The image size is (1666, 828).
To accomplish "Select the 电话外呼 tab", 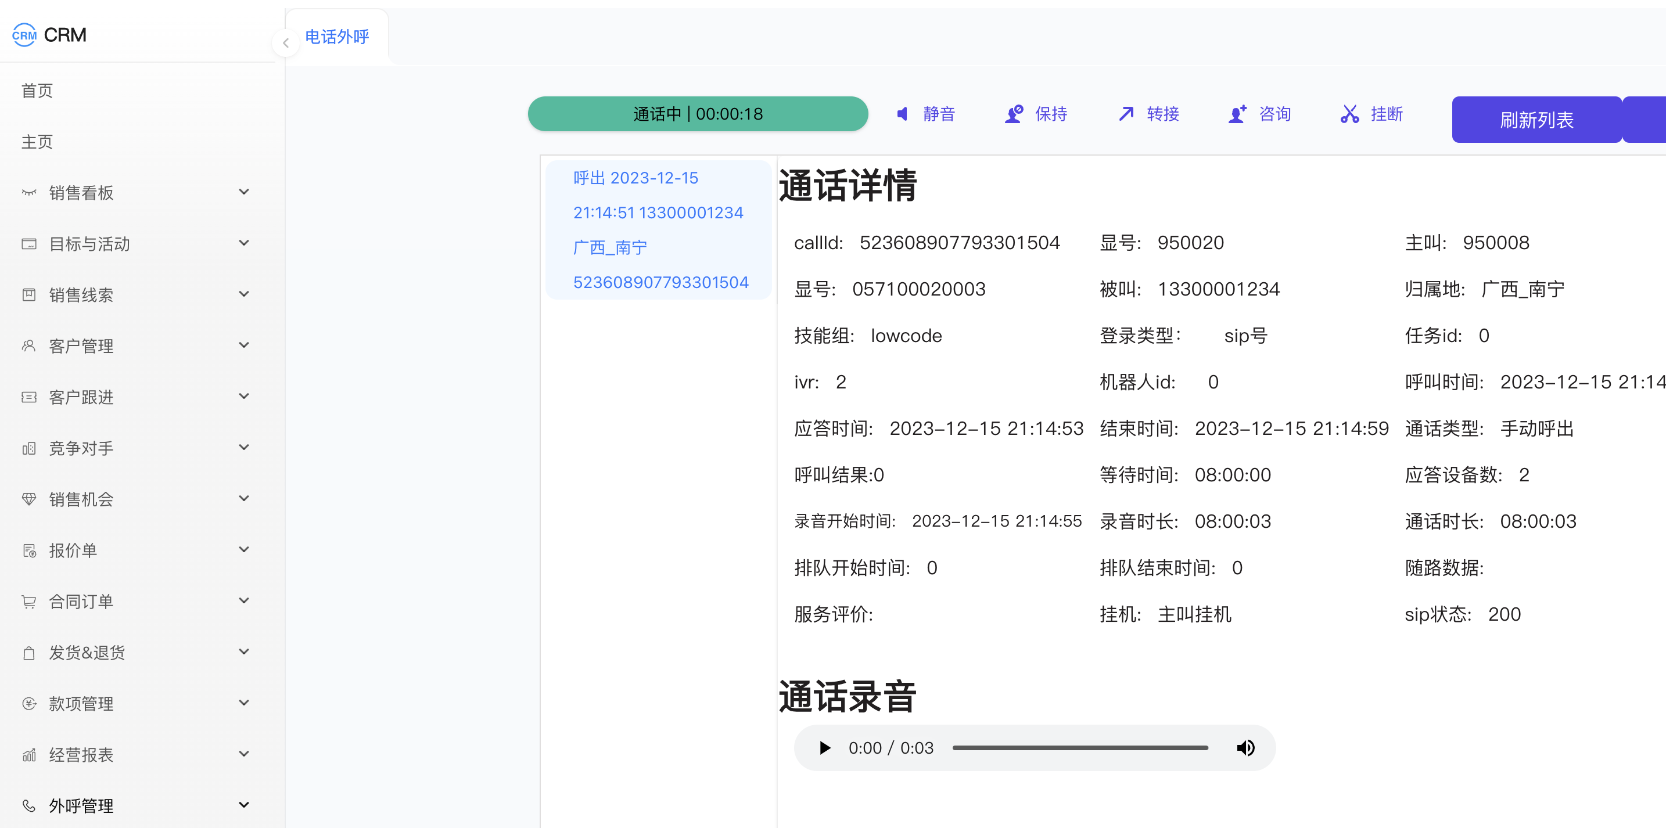I will [x=337, y=37].
